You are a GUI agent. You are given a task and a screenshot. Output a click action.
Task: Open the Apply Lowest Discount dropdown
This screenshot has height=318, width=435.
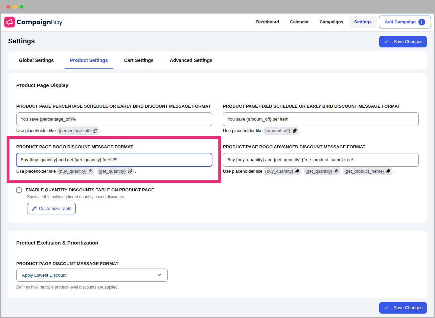(92, 275)
